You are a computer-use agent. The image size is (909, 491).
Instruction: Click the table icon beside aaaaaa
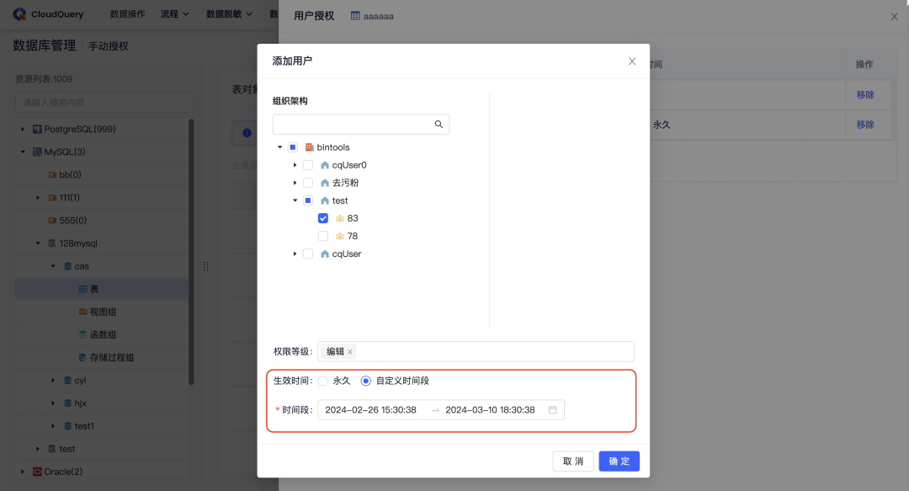click(355, 16)
